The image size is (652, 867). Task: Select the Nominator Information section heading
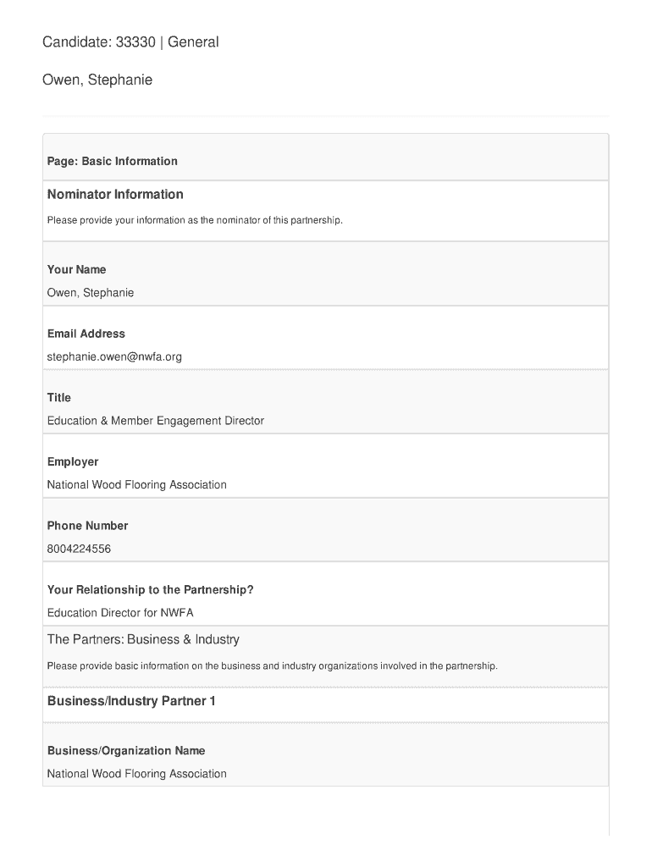115,195
